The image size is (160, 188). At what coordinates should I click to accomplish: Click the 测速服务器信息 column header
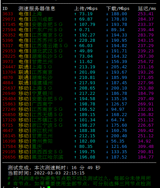(x=37, y=9)
